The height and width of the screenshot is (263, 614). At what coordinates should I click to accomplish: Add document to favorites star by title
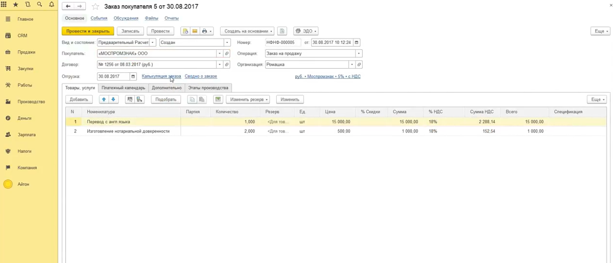click(x=95, y=7)
